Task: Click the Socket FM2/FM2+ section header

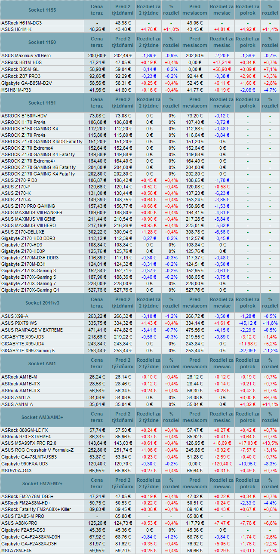Action: pos(42,483)
